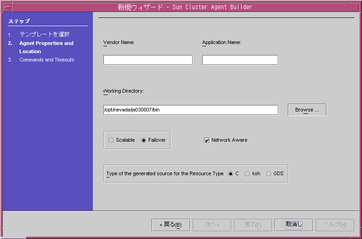The width and height of the screenshot is (362, 239).
Task: Click the Working Directory label
Action: (x=124, y=91)
